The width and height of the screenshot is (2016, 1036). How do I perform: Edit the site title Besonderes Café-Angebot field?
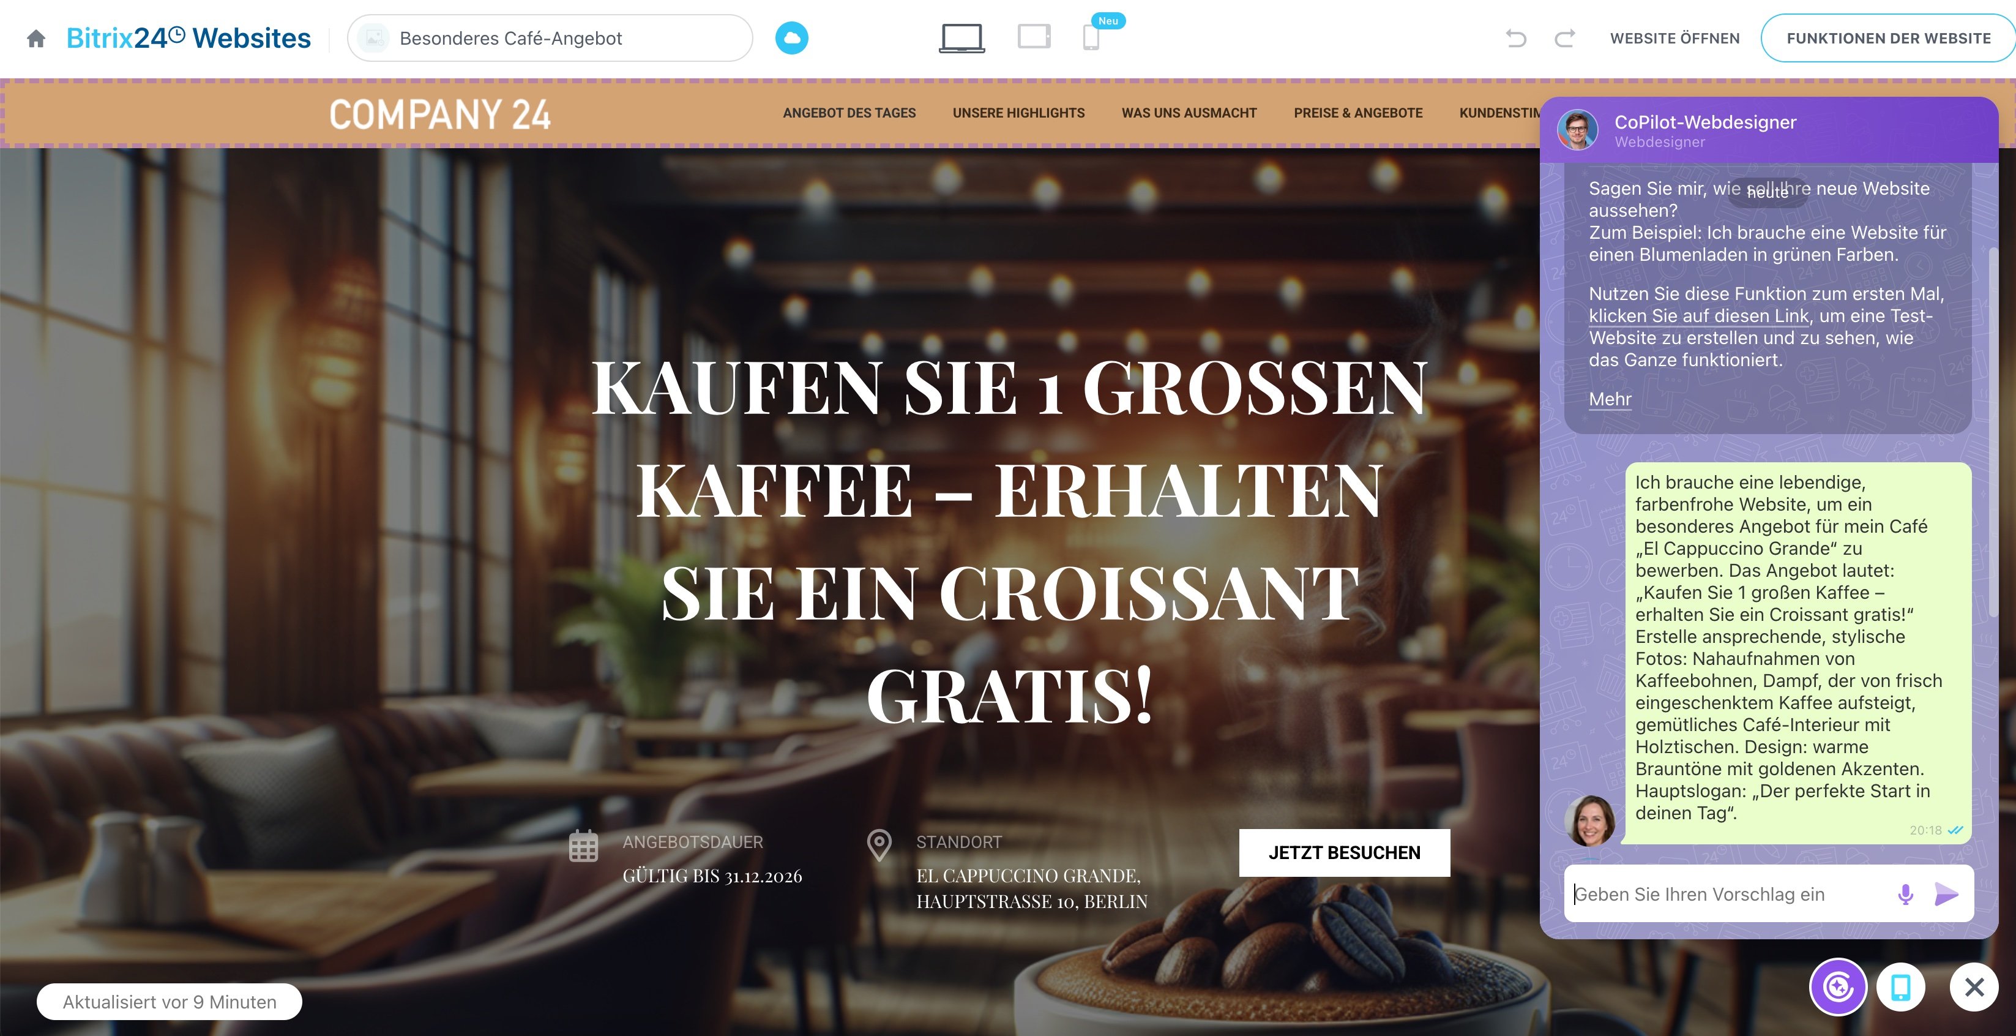[x=550, y=39]
